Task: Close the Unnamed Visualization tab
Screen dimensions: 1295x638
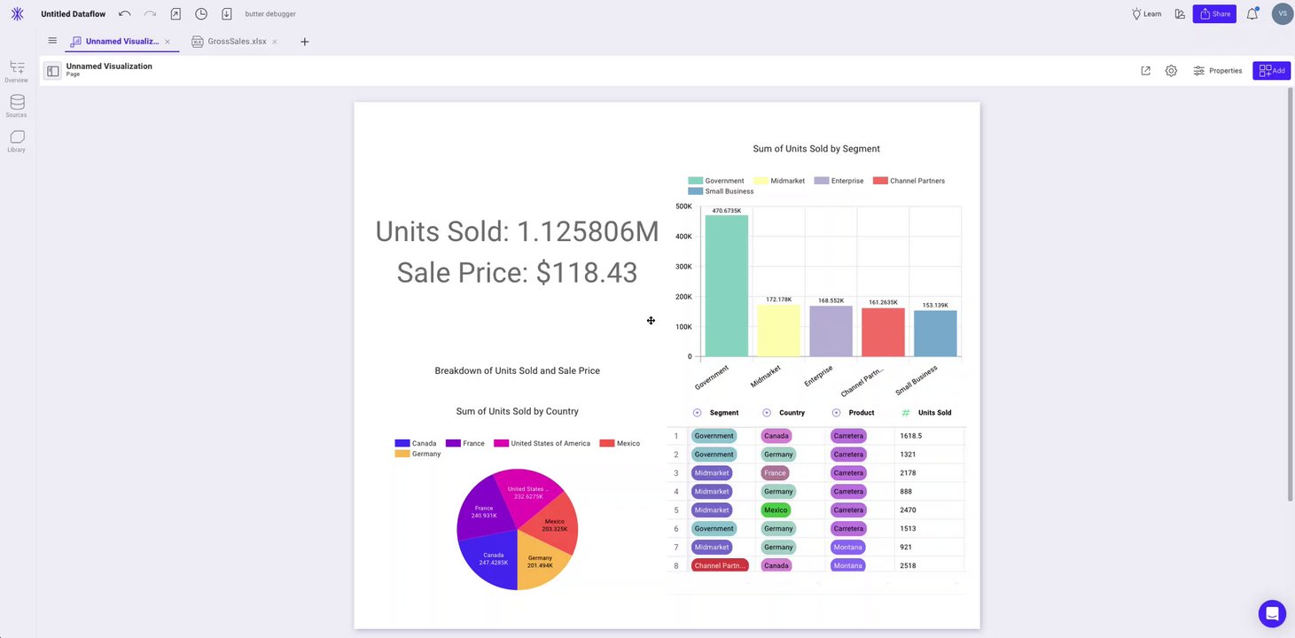Action: click(x=168, y=42)
